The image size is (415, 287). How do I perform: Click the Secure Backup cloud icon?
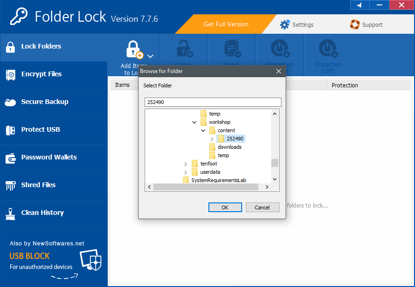tap(10, 103)
